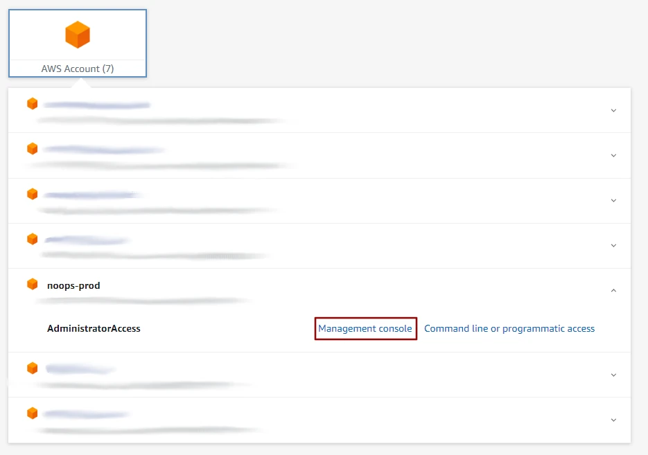Click the second account row's cube icon
Image resolution: width=648 pixels, height=455 pixels.
click(33, 149)
